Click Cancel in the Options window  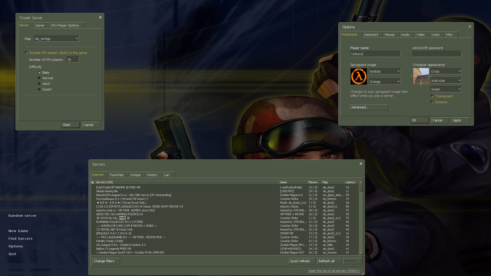(440, 120)
